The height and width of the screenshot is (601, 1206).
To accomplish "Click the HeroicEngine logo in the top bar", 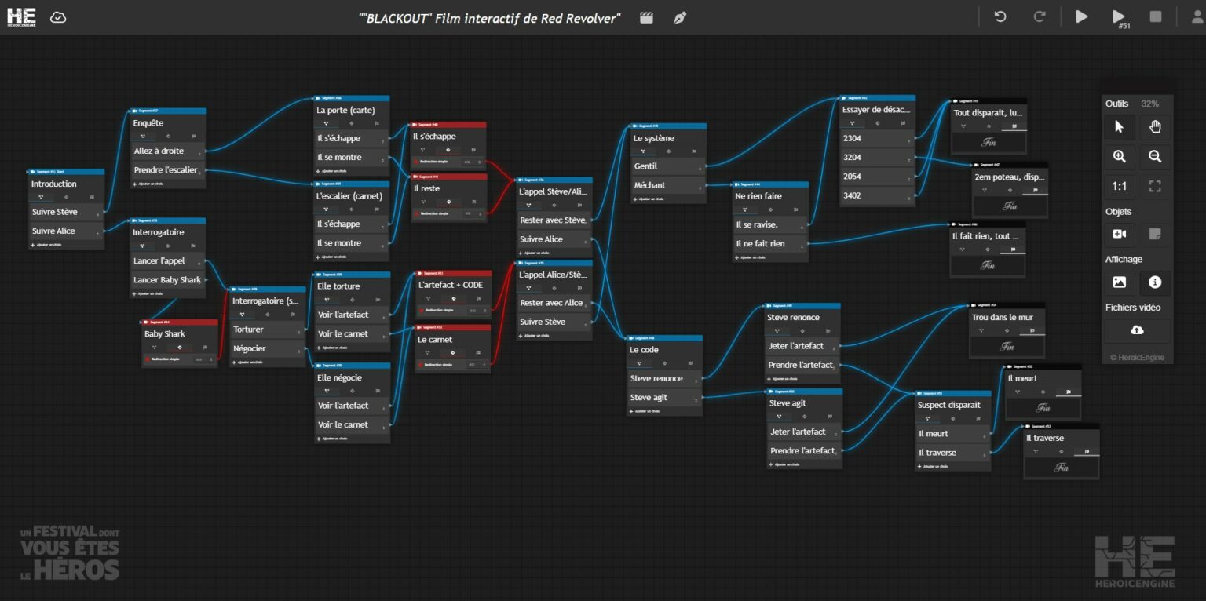I will click(x=21, y=17).
